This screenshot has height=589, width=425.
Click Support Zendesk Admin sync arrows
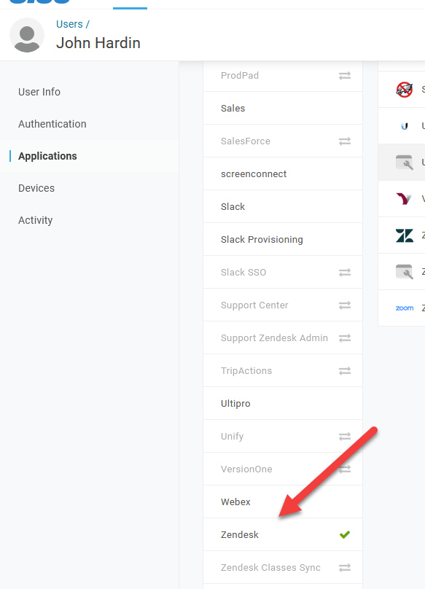345,338
